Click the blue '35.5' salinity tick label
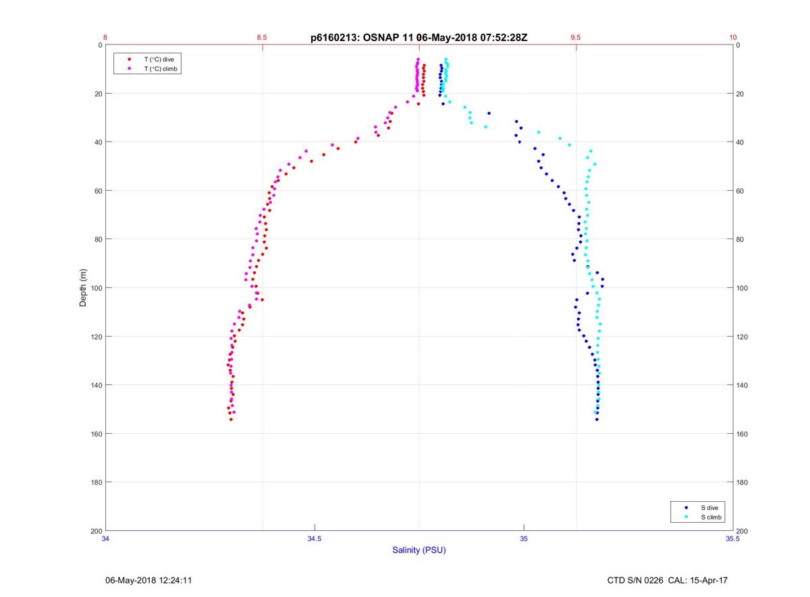810x597 pixels. (732, 538)
